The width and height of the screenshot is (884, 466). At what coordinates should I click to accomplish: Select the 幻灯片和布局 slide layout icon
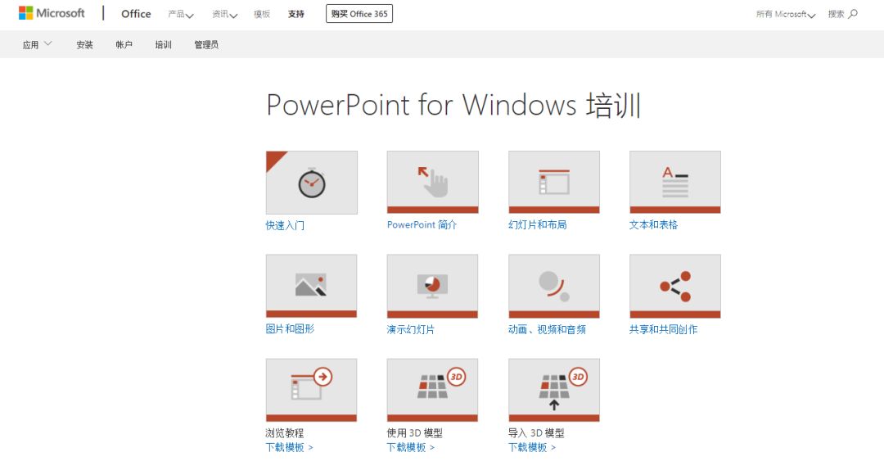coord(553,182)
